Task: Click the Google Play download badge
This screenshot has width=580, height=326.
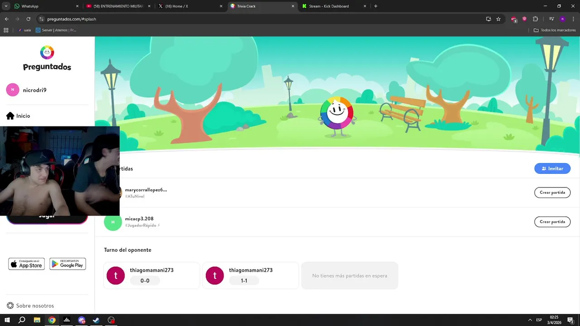Action: (68, 264)
